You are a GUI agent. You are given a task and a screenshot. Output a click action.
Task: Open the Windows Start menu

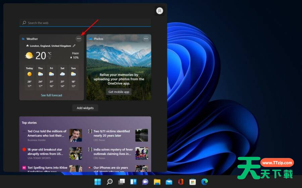click(x=98, y=182)
